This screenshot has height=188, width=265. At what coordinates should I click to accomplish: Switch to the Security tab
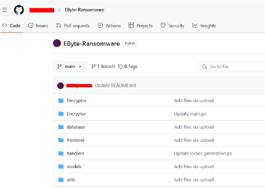coord(172,26)
